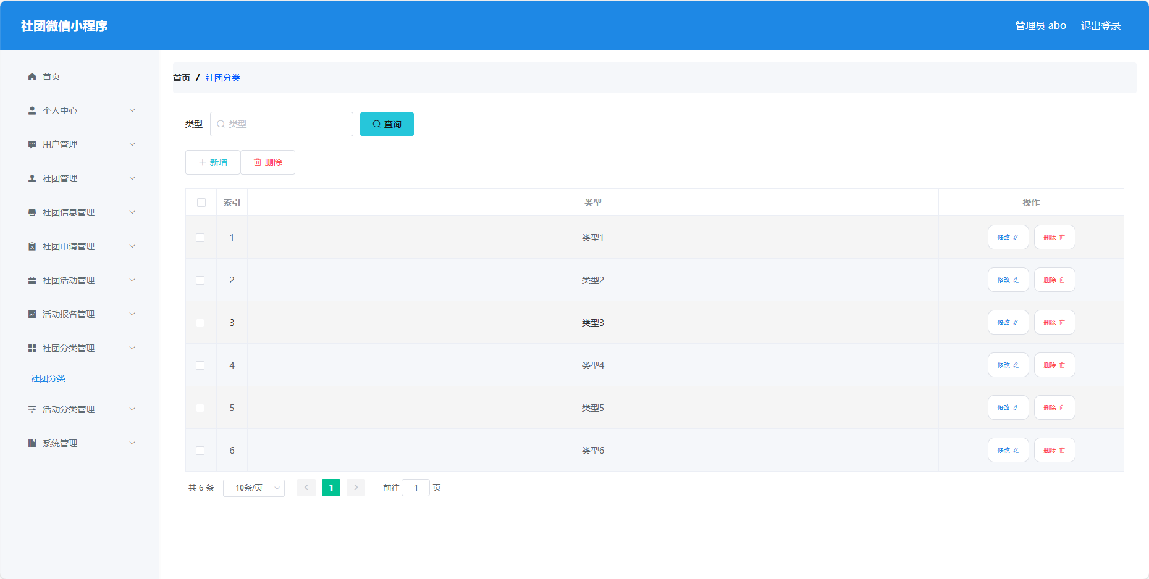Select 社团分类 submenu item

click(x=48, y=378)
